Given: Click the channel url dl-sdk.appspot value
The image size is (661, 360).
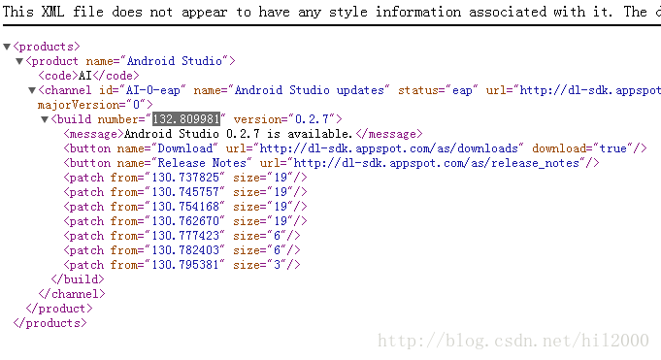Looking at the screenshot, I should 590,90.
